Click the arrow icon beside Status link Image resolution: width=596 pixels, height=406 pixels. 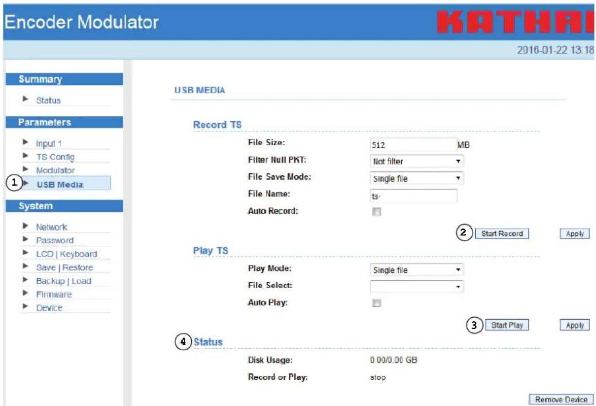click(x=25, y=99)
